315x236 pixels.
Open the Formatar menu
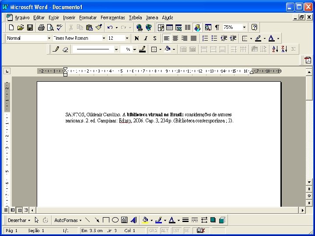tap(88, 17)
